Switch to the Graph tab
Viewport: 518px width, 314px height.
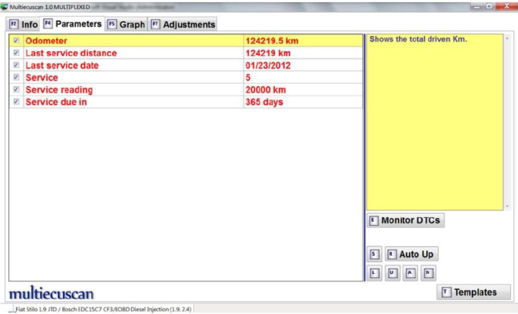pyautogui.click(x=126, y=25)
